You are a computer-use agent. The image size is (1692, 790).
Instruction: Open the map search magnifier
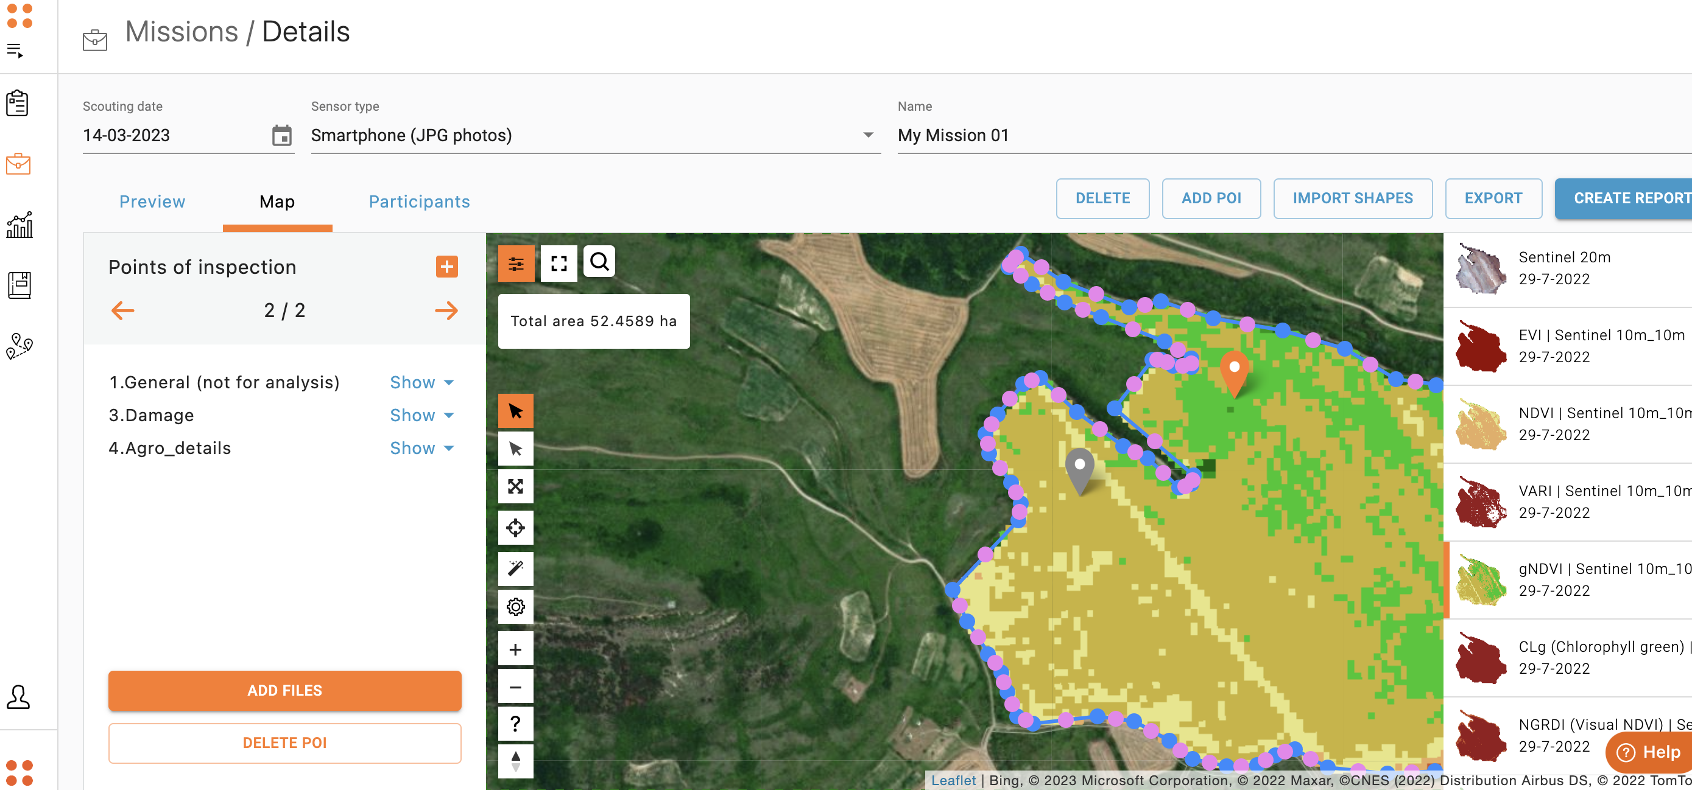click(599, 262)
